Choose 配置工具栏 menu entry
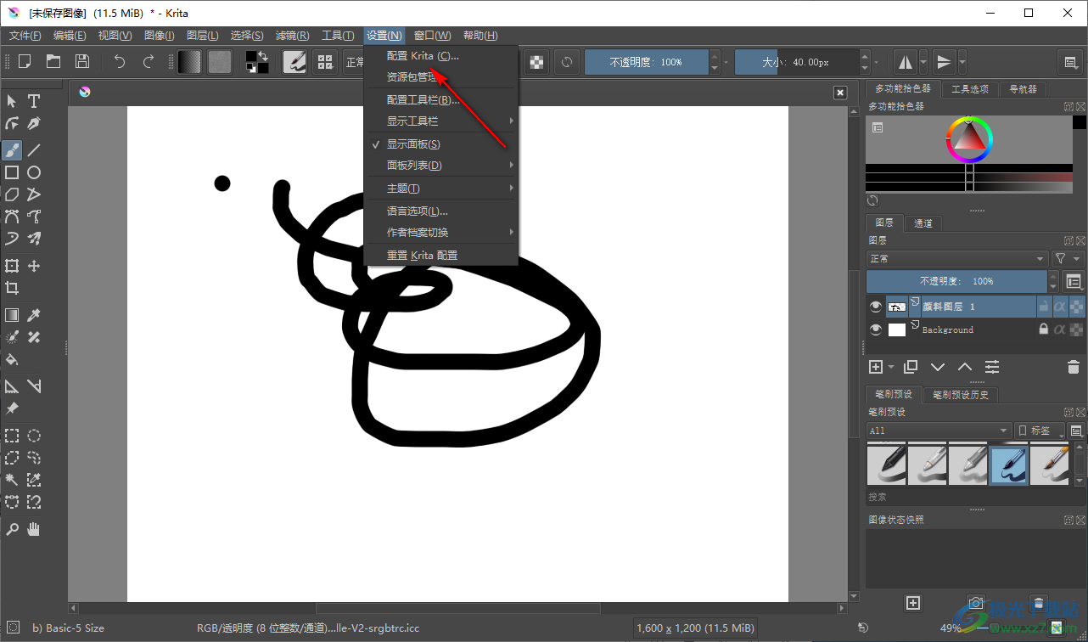 (x=440, y=100)
